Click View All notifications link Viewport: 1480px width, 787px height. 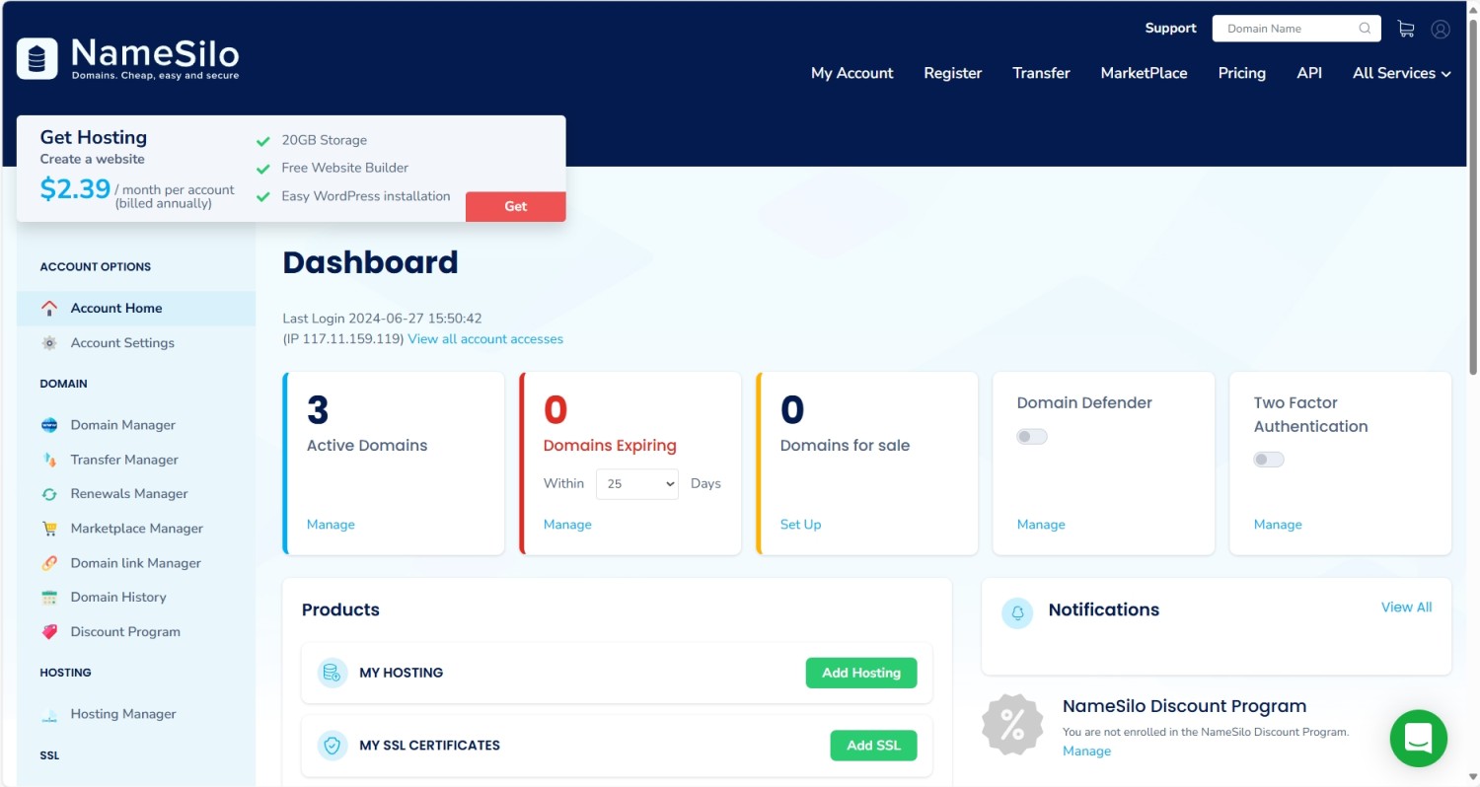[x=1407, y=608]
